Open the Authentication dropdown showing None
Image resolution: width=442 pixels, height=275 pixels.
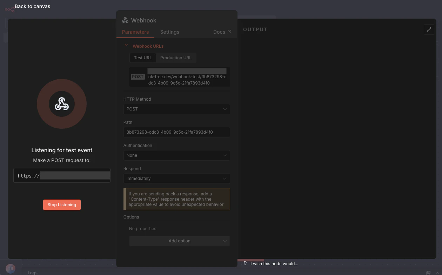click(177, 155)
